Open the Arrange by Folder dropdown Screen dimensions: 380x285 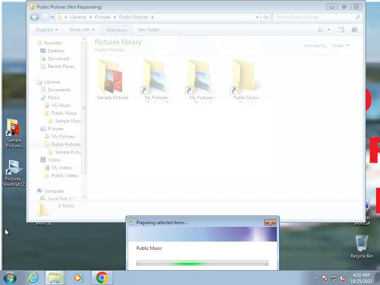coord(340,46)
